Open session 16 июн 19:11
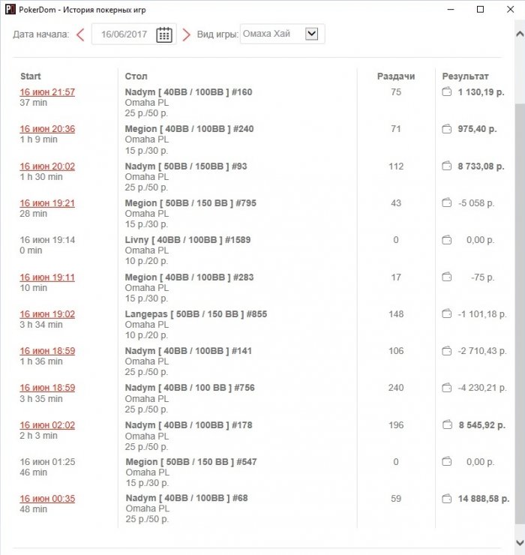Viewport: 525px width, 555px height. [x=47, y=277]
